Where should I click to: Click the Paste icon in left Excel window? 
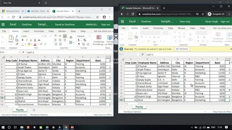pos(11,38)
